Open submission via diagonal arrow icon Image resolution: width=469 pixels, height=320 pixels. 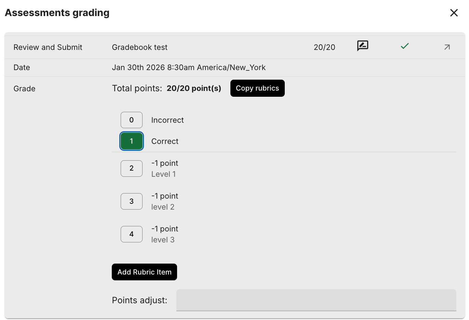tap(447, 47)
